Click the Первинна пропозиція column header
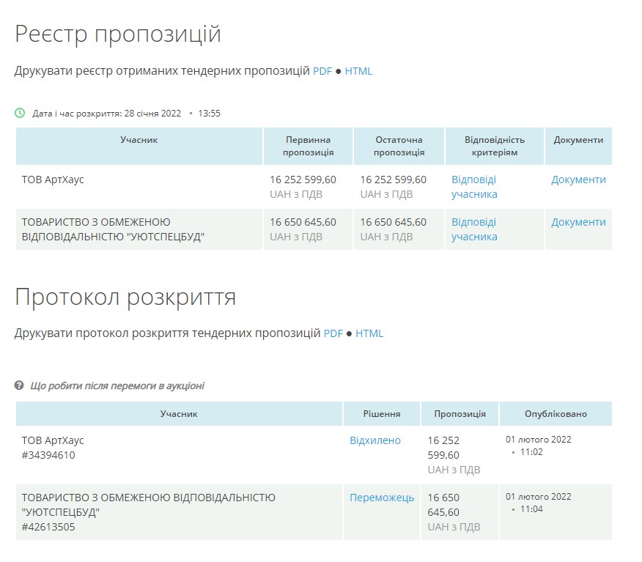This screenshot has width=642, height=562. [308, 146]
